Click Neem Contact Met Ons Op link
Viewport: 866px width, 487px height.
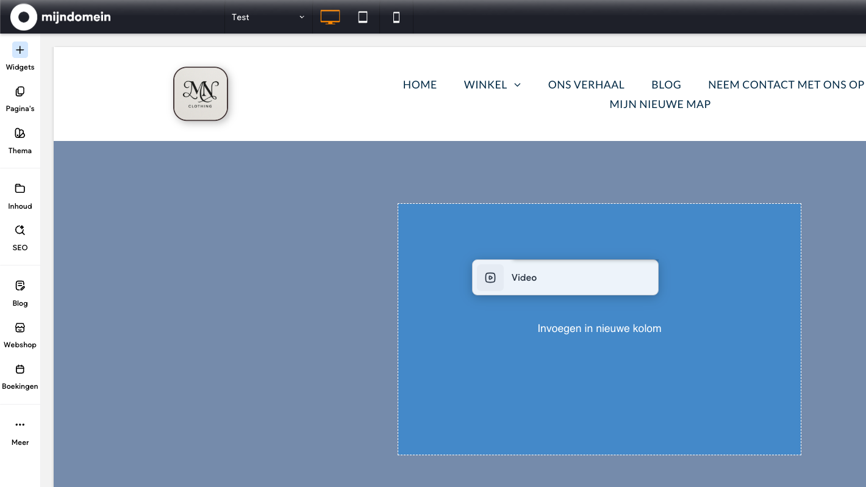tap(785, 85)
